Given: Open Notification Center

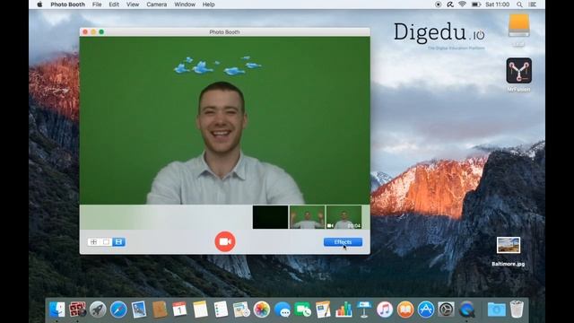Looking at the screenshot, I should [x=533, y=4].
